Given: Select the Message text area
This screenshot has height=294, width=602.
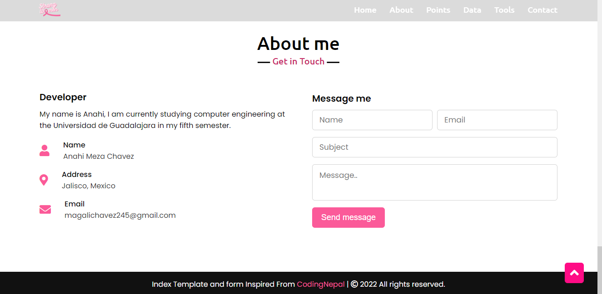Looking at the screenshot, I should [434, 182].
